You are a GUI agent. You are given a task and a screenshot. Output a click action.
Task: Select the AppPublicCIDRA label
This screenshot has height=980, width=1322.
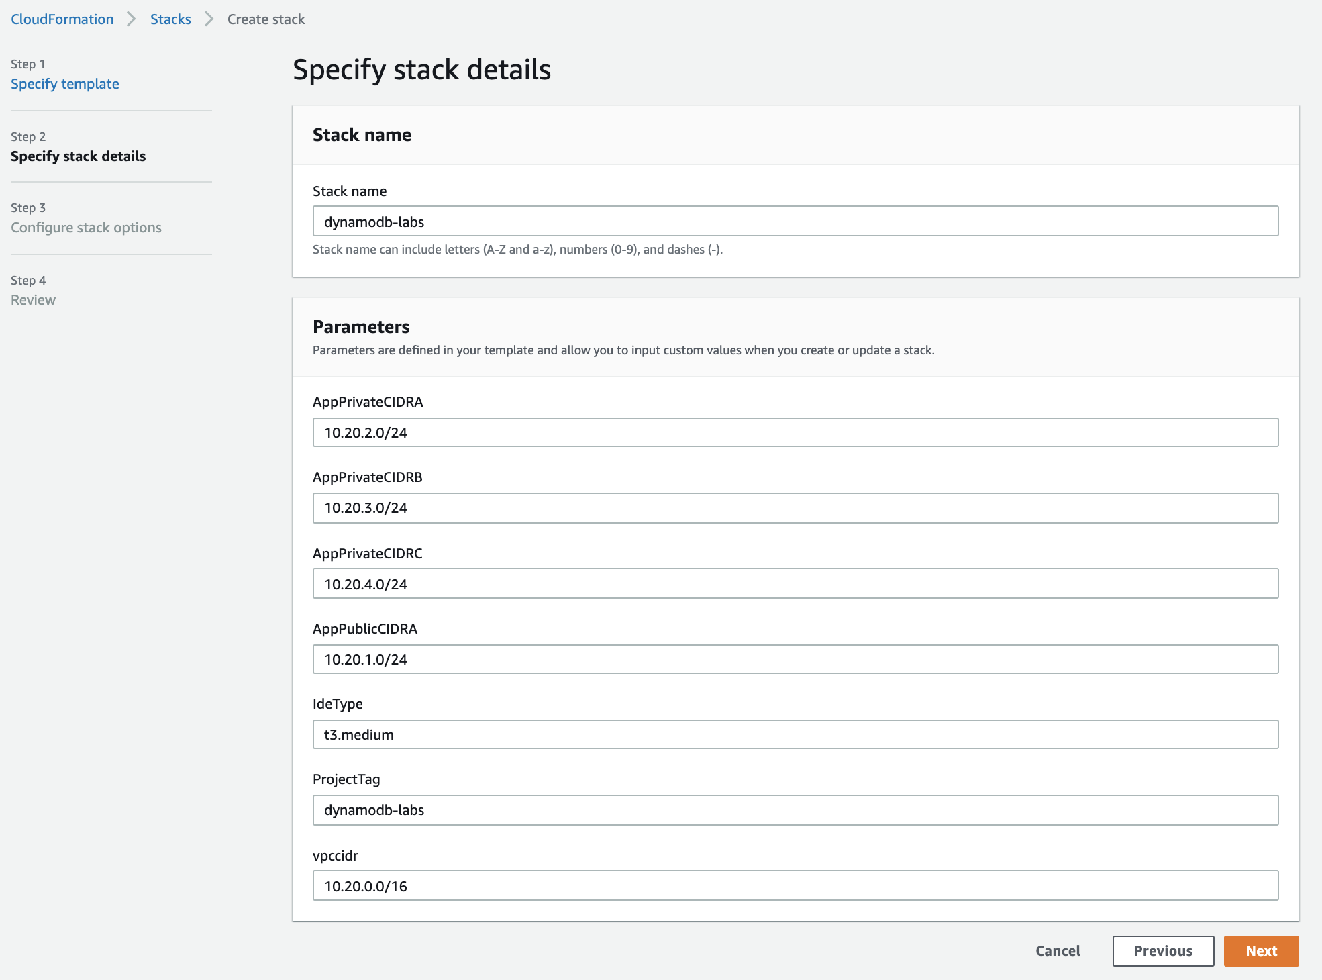pyautogui.click(x=365, y=629)
